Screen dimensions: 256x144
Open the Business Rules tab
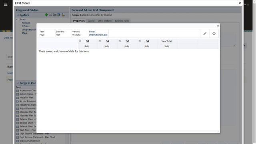point(122,21)
